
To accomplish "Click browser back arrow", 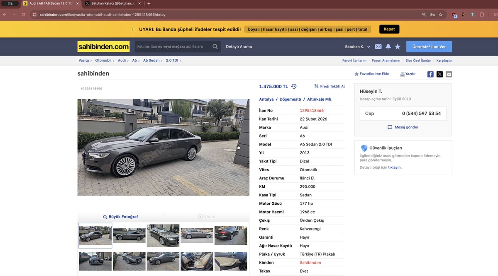I will coord(5,15).
